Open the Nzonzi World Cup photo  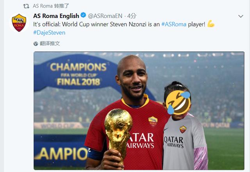click(139, 111)
